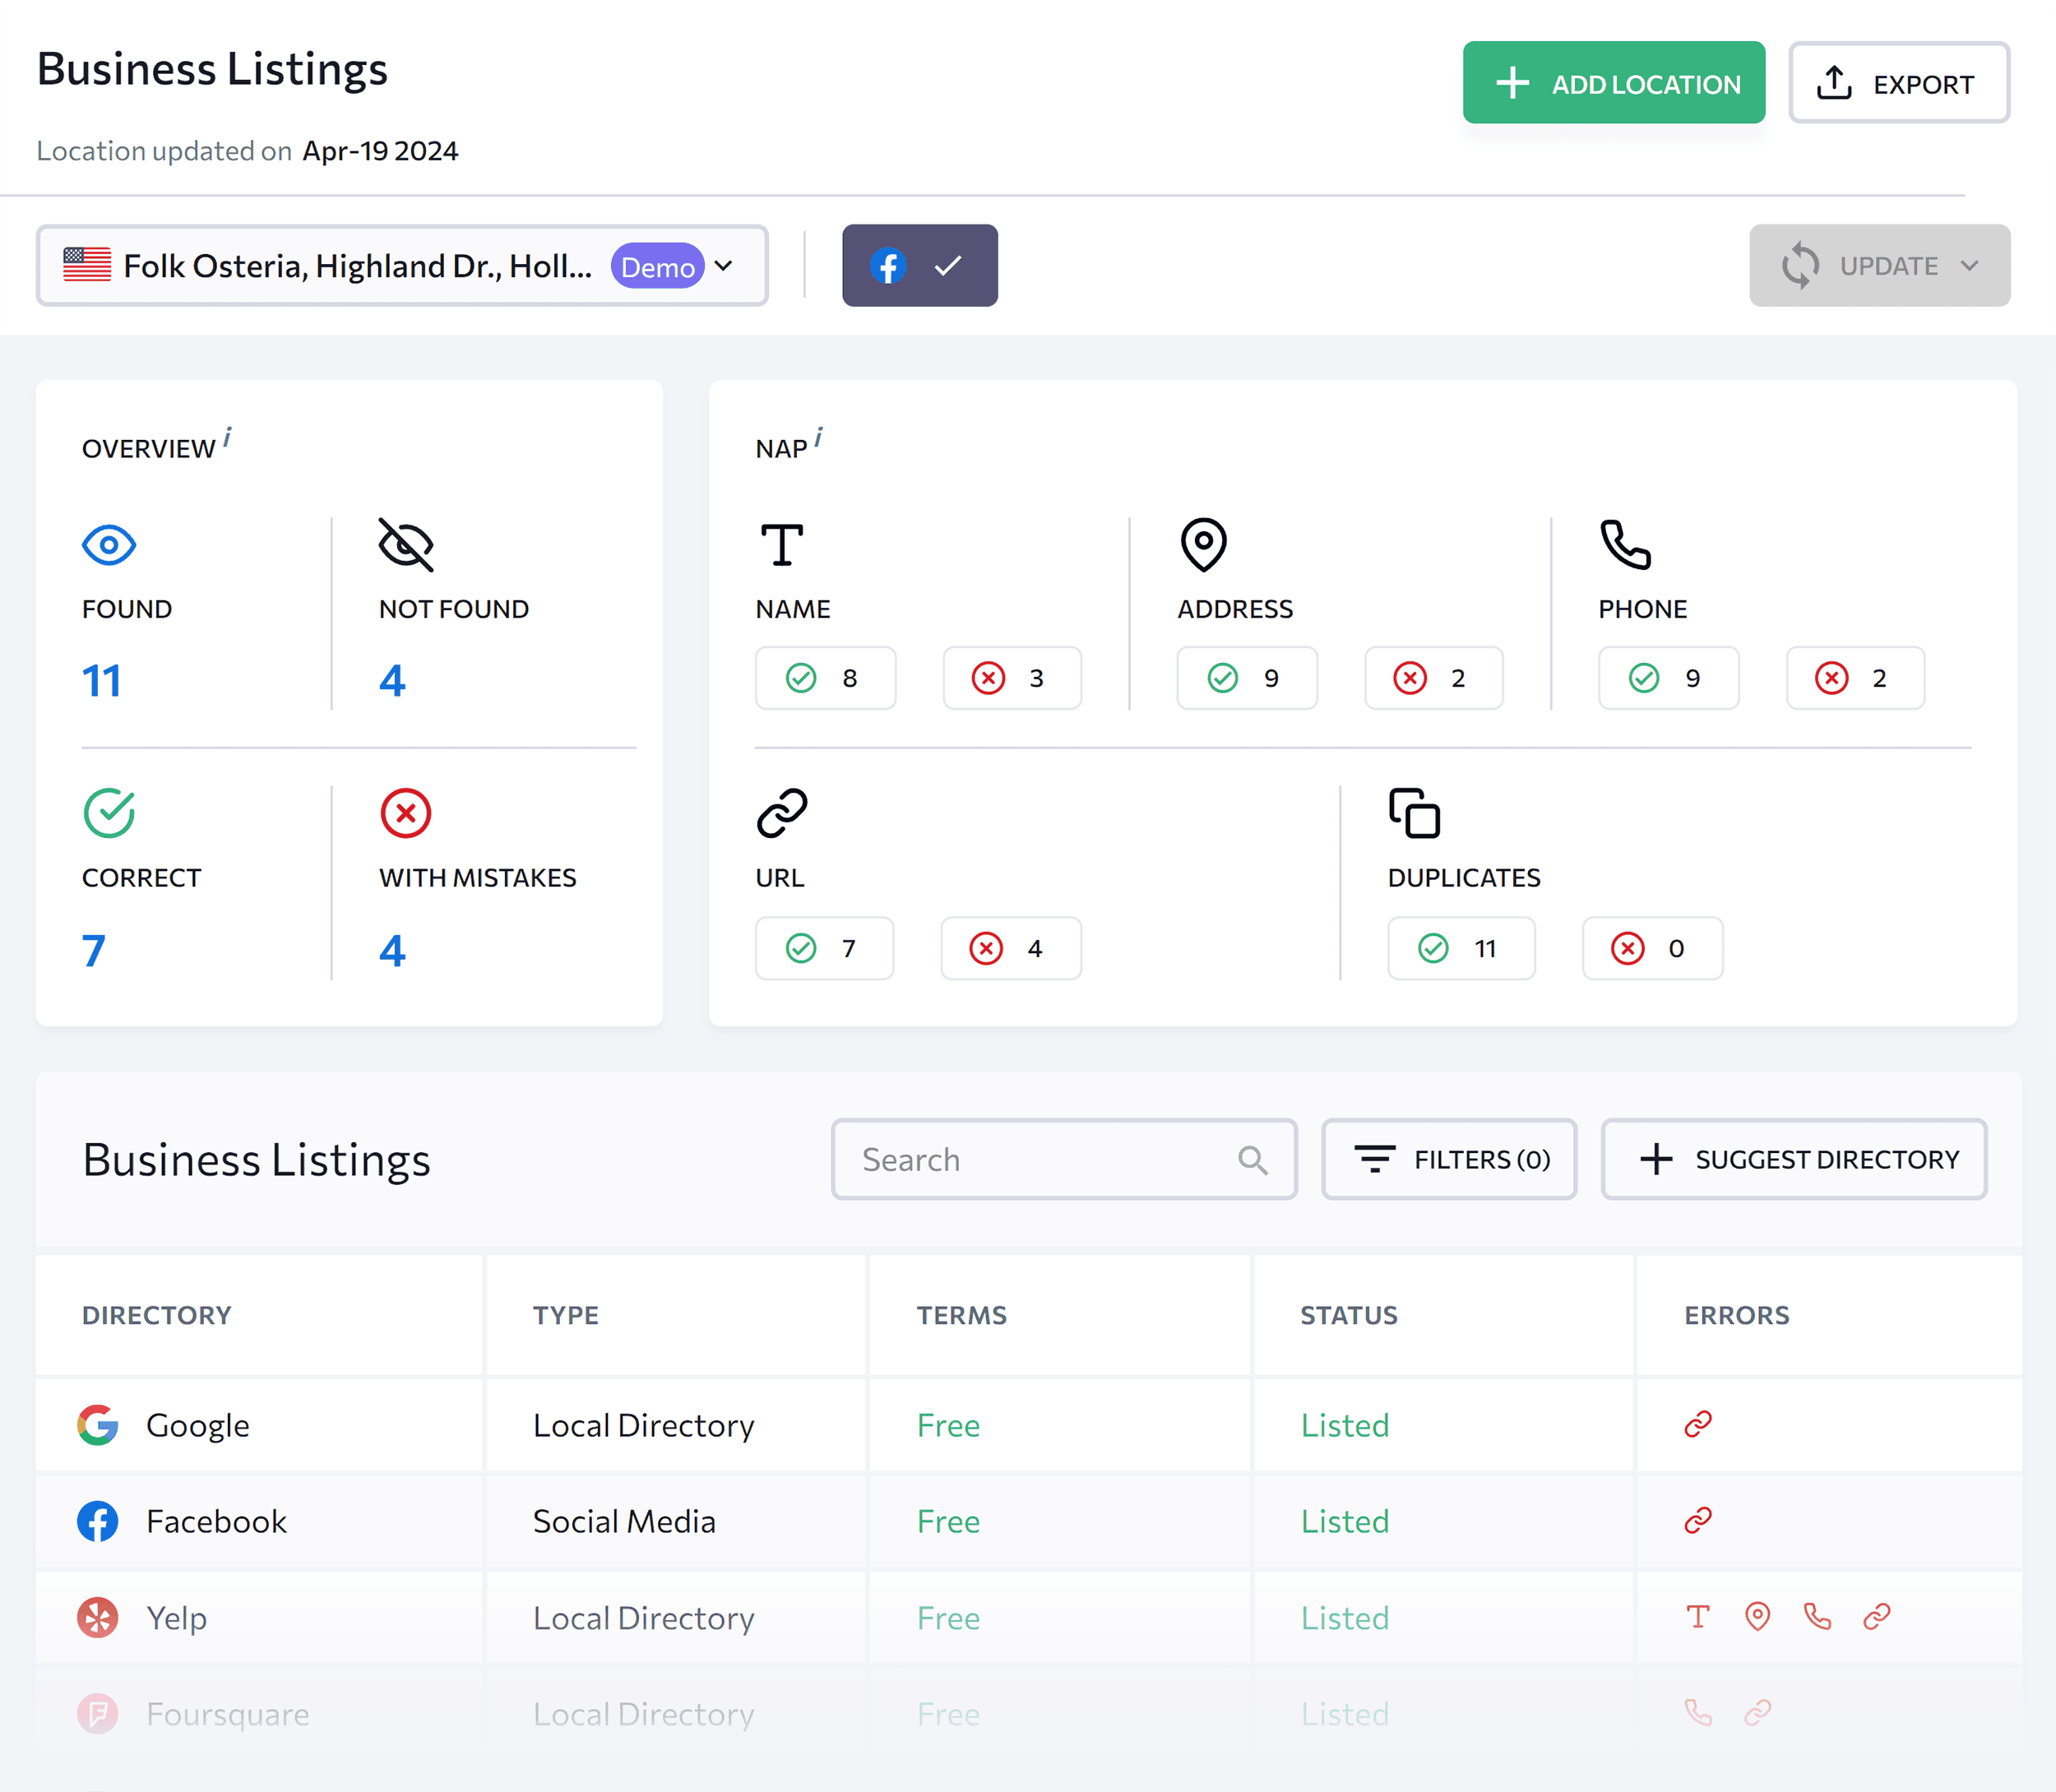The height and width of the screenshot is (1792, 2056).
Task: Click the Status column header
Action: pyautogui.click(x=1349, y=1315)
